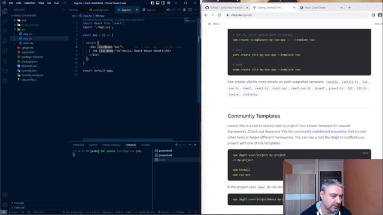Open index.html in the explorer
383x215 pixels.
tap(28, 52)
